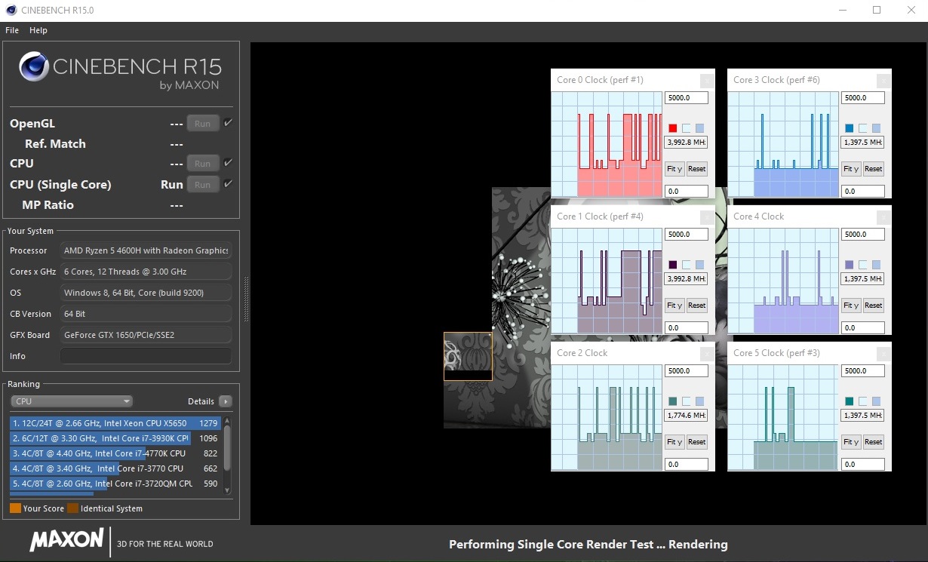Screen dimensions: 928x562
Task: Click the Cinebench app icon in title bar
Action: (x=11, y=11)
